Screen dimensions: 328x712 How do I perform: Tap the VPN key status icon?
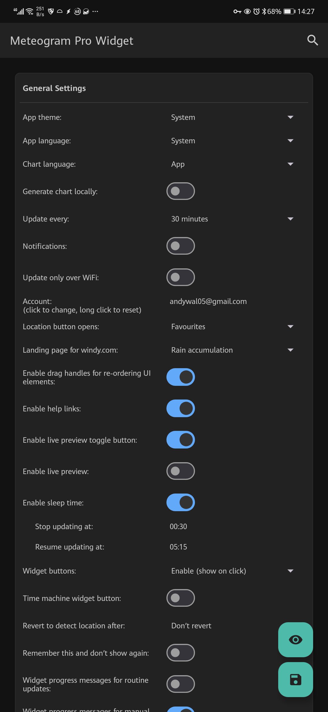tap(237, 12)
